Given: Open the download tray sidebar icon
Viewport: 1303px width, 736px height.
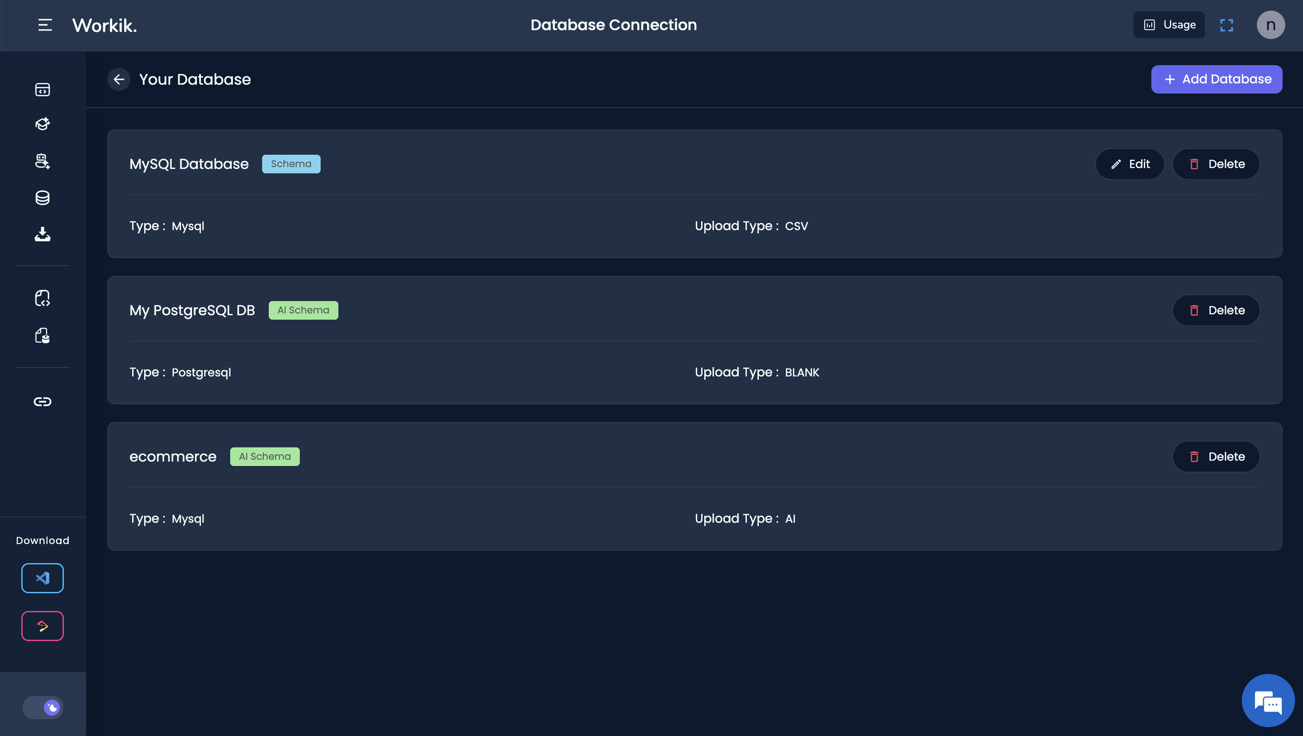Looking at the screenshot, I should 43,234.
